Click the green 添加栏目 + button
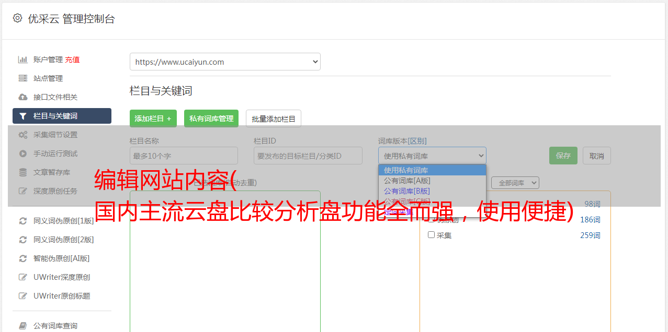 (x=153, y=118)
